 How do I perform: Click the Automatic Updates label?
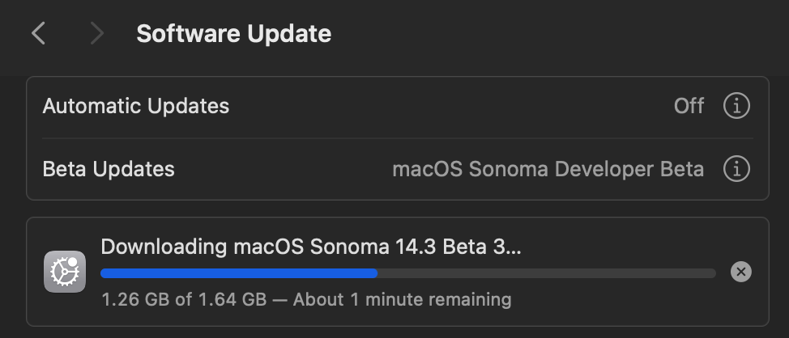(136, 106)
